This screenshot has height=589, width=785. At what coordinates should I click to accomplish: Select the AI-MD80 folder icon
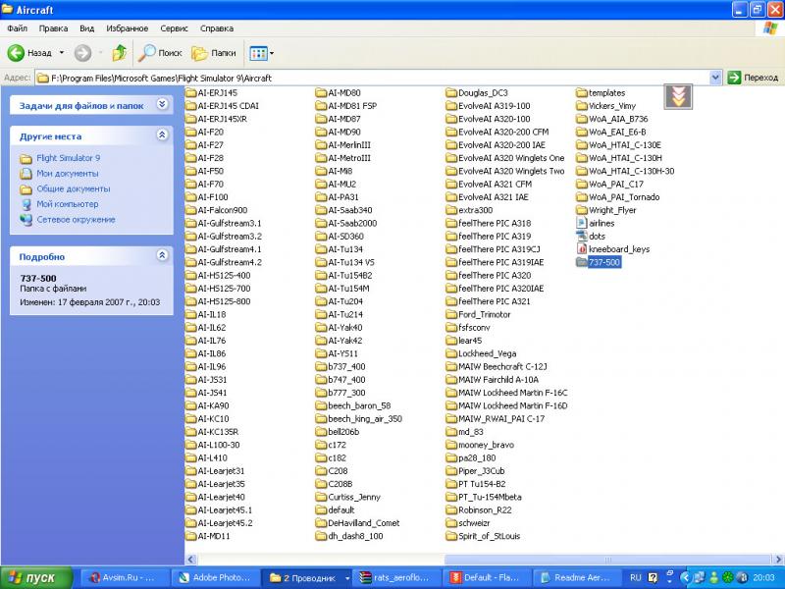[x=321, y=92]
